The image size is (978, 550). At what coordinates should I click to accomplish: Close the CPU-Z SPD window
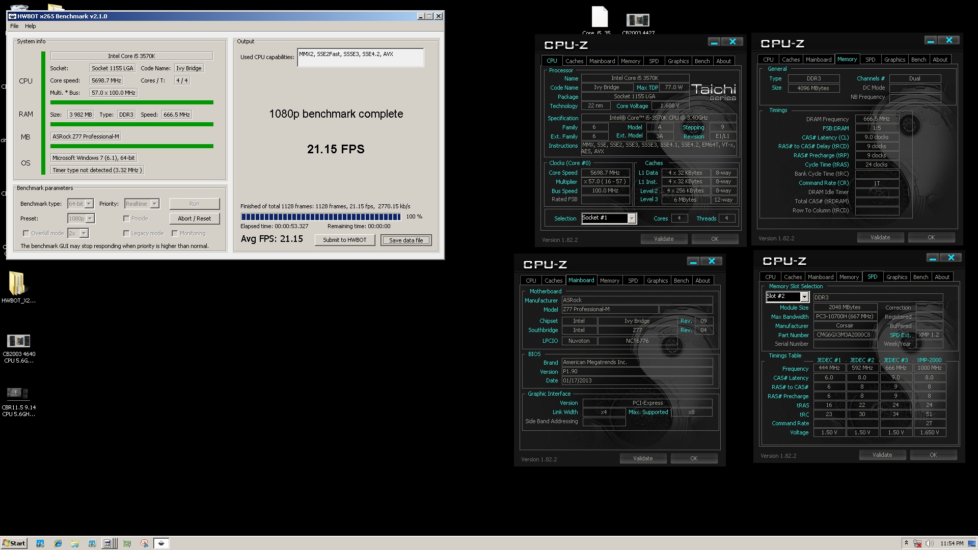coord(951,258)
